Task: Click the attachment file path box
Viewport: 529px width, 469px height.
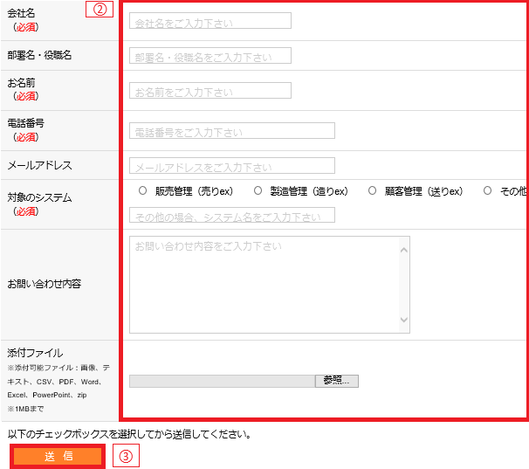Action: 223,381
